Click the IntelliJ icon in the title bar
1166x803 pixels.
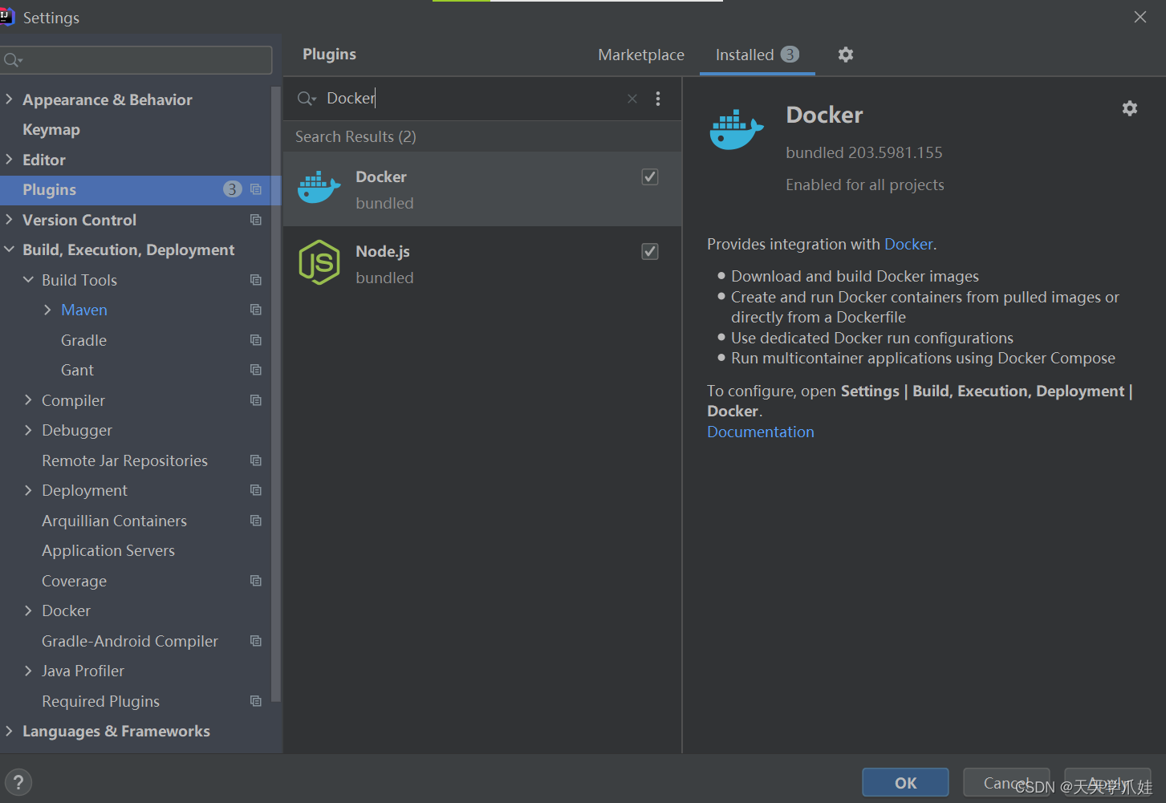6,18
